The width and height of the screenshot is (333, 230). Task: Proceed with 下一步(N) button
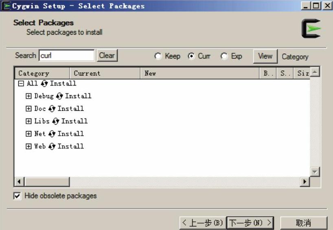tap(250, 223)
